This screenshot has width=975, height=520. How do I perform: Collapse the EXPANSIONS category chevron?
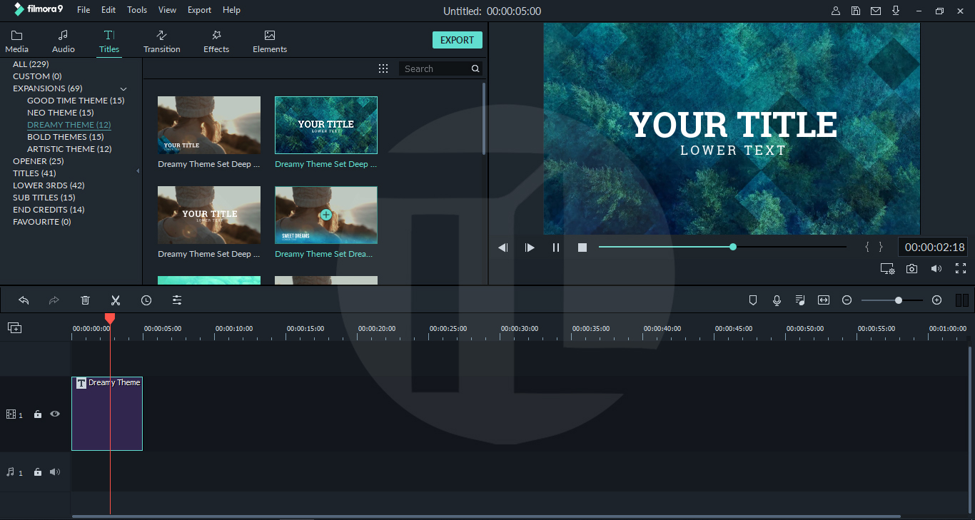click(123, 88)
